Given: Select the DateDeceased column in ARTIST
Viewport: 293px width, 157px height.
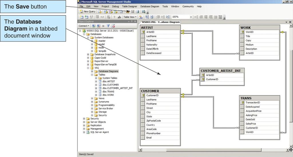Looking at the screenshot, I should click(x=160, y=53).
